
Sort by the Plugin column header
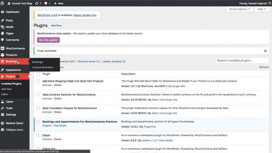pyautogui.click(x=46, y=74)
